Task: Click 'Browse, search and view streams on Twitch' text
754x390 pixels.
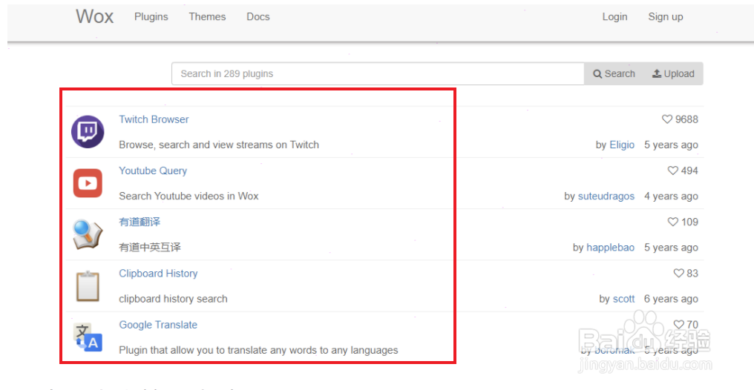Action: pyautogui.click(x=219, y=145)
